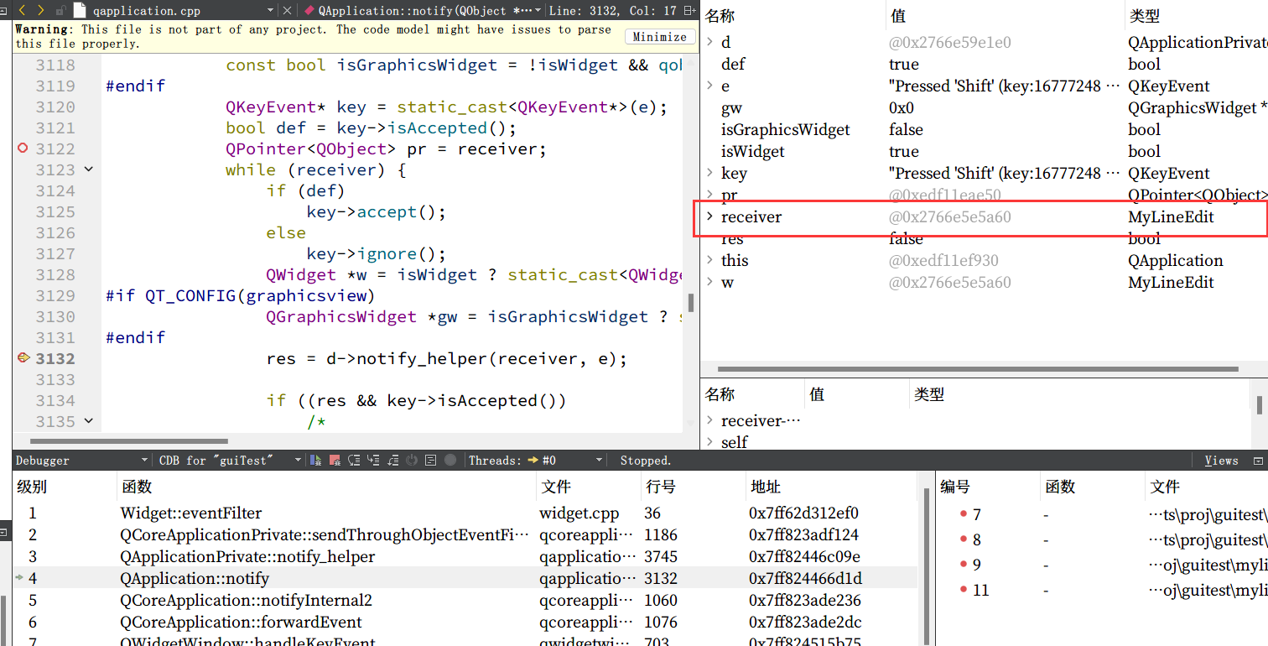The image size is (1268, 646).
Task: Minimize the code model warning
Action: [660, 37]
